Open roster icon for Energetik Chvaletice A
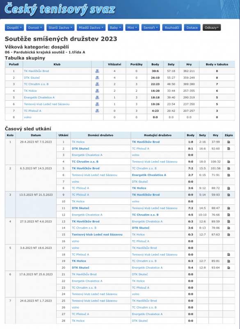240x329 pixels. coord(97,97)
